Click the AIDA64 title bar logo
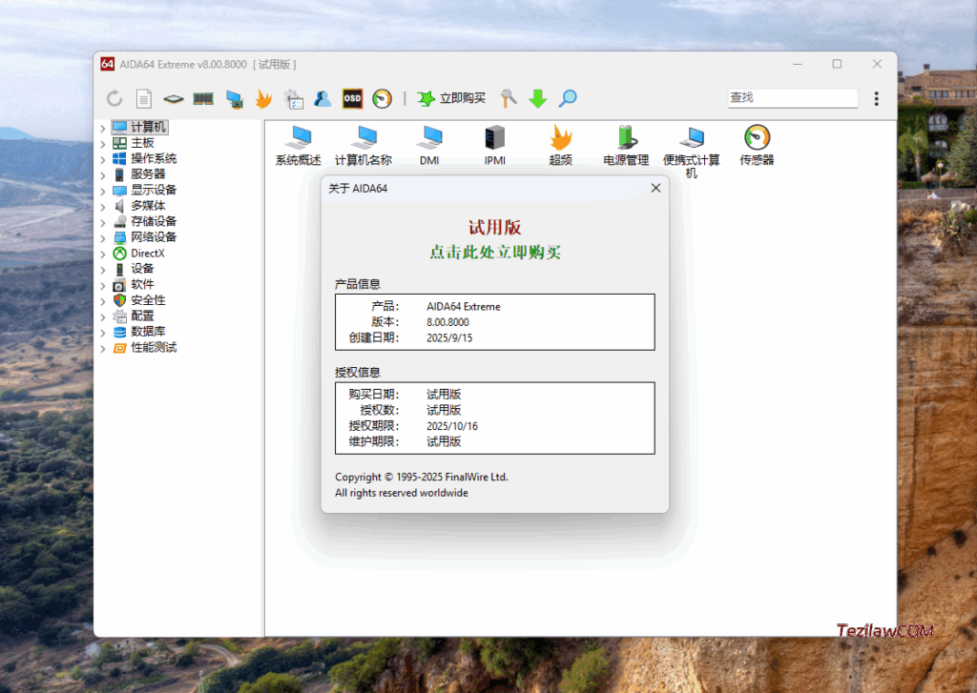The image size is (977, 693). point(107,64)
